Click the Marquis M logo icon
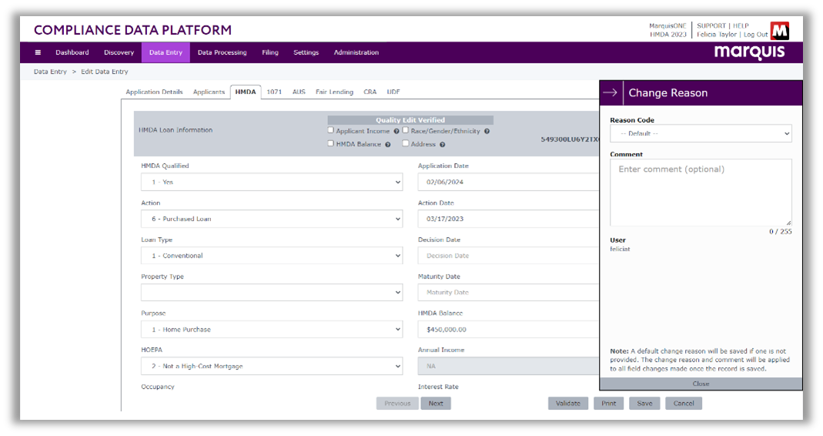This screenshot has width=823, height=436. [x=779, y=31]
